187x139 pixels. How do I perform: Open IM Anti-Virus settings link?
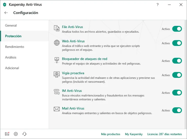[x=72, y=91]
